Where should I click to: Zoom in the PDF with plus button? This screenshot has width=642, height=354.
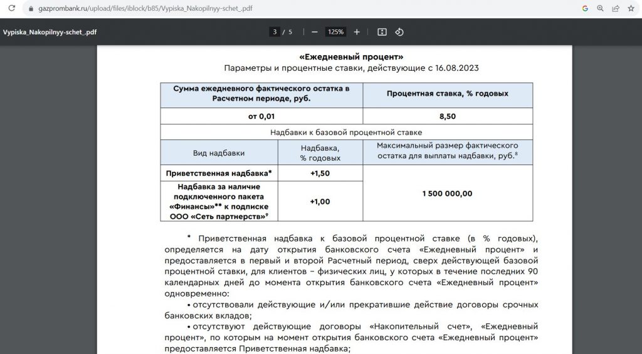click(x=357, y=32)
